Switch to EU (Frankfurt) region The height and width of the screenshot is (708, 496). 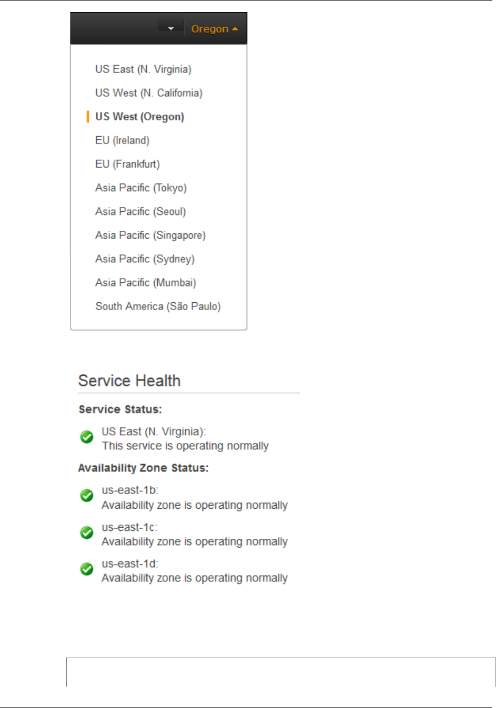coord(127,164)
